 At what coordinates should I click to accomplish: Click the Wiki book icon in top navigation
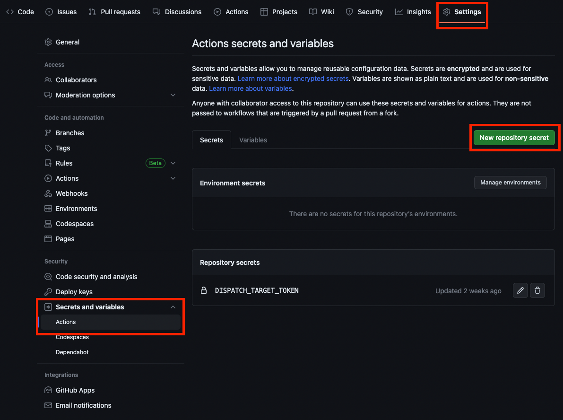(313, 12)
